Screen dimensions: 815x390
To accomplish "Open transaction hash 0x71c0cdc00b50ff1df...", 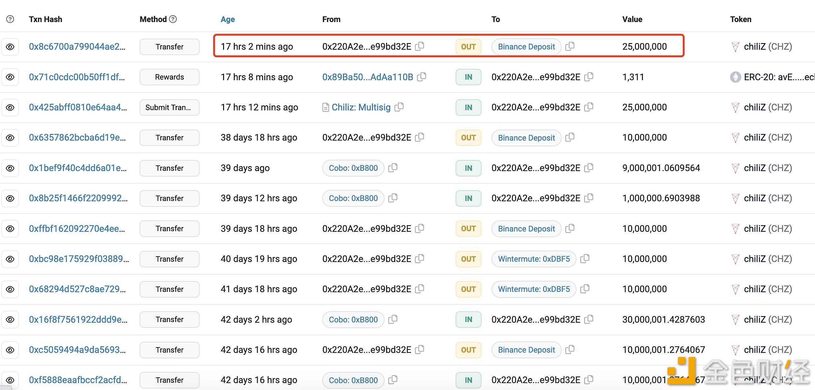I will (x=76, y=77).
